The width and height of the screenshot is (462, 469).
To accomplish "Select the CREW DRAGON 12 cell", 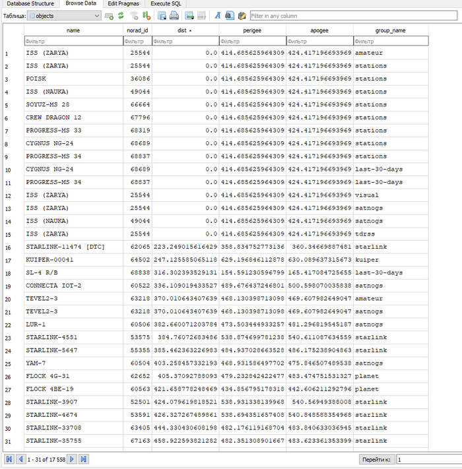I will [74, 117].
